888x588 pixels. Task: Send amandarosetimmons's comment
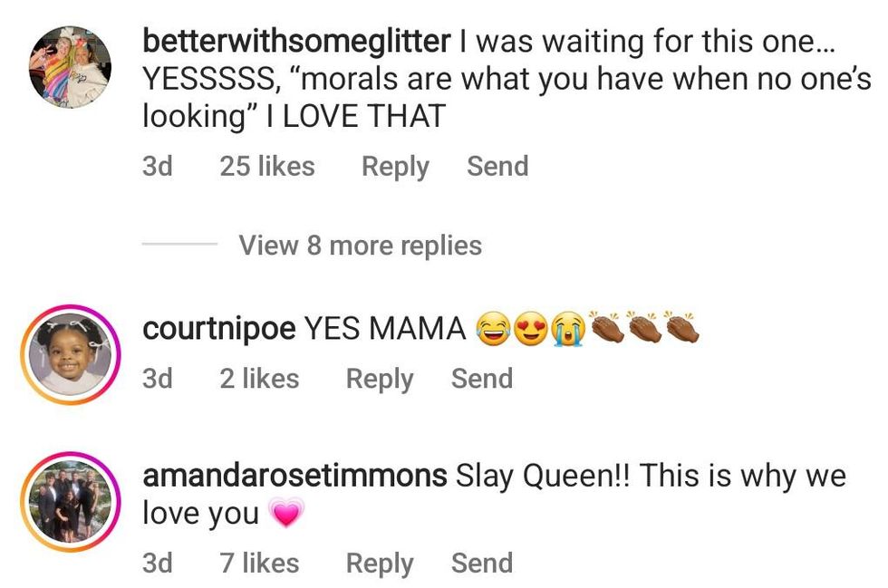[482, 564]
